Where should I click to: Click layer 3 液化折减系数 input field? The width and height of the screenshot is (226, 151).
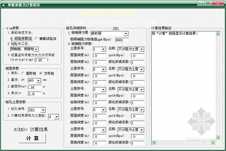(138, 103)
